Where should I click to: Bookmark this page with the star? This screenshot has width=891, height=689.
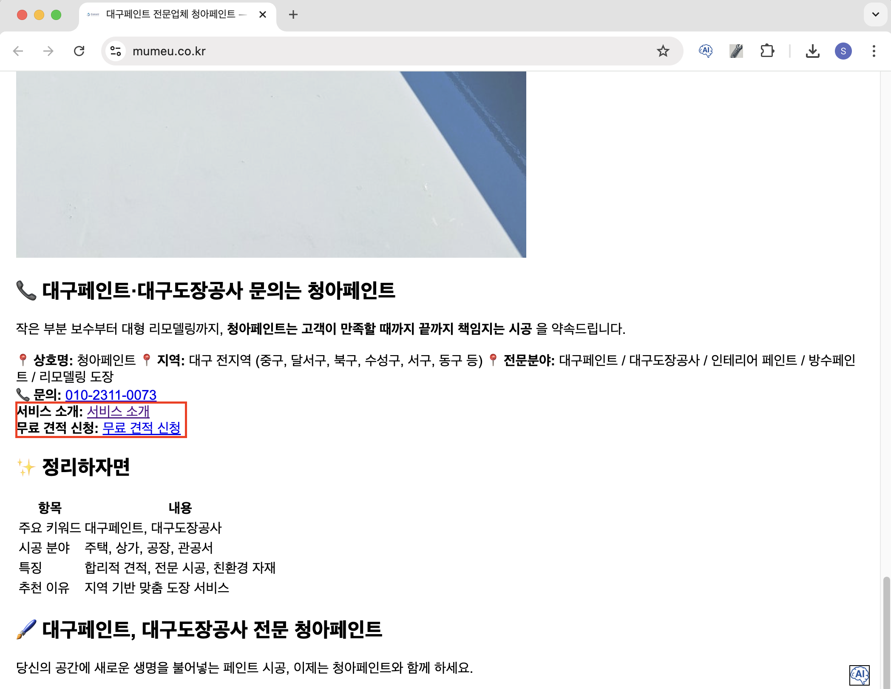[663, 51]
